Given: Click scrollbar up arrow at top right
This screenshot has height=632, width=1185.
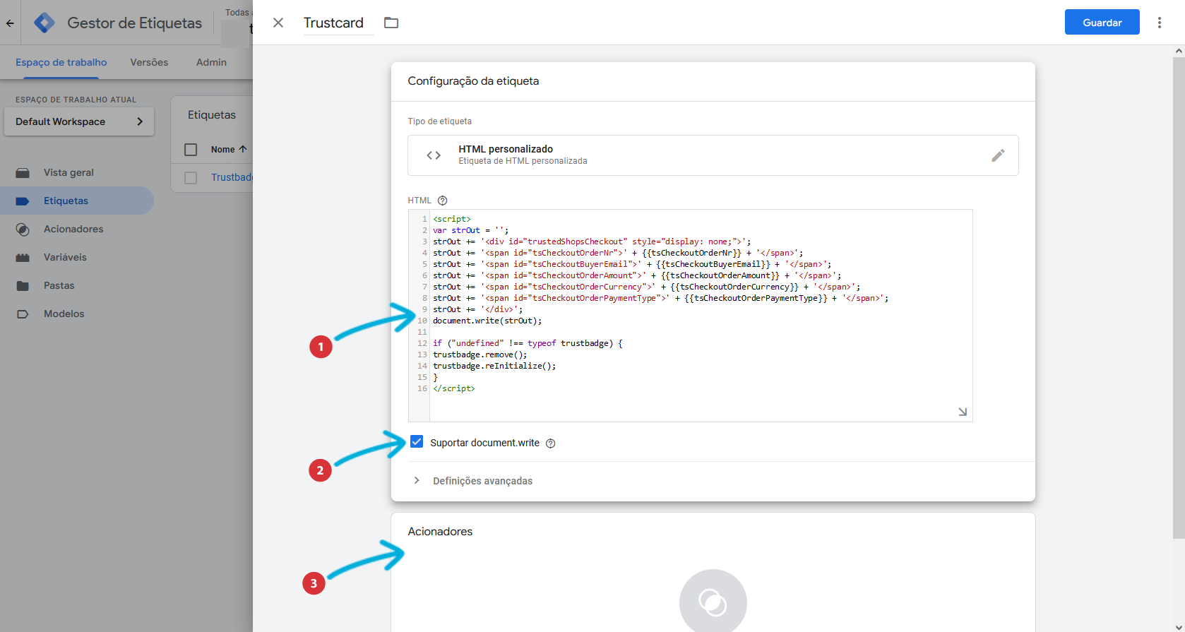Looking at the screenshot, I should click(1179, 51).
